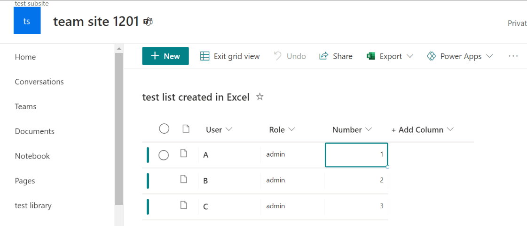Screen dimensions: 527x226
Task: Click the left navigation scrollbar thumb
Action: [119, 129]
